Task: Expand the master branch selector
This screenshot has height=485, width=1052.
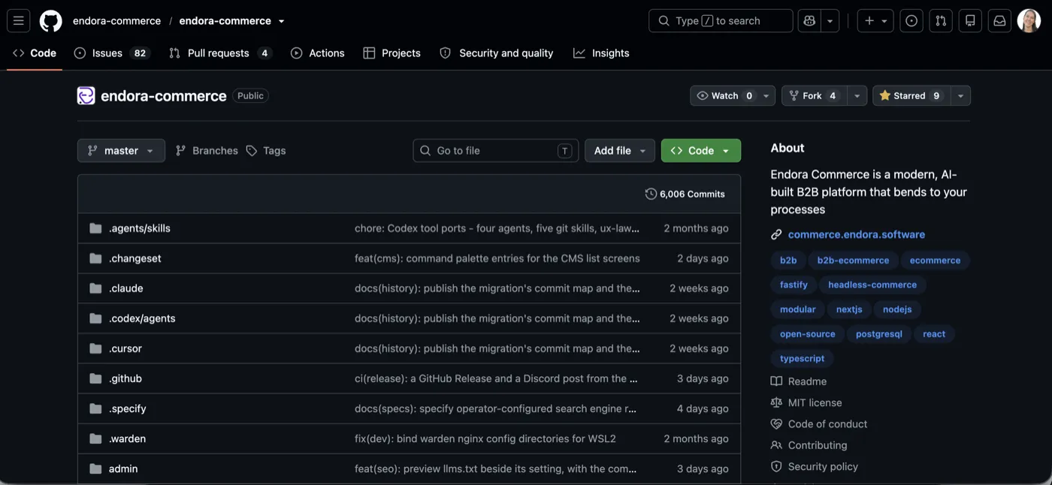Action: click(121, 150)
